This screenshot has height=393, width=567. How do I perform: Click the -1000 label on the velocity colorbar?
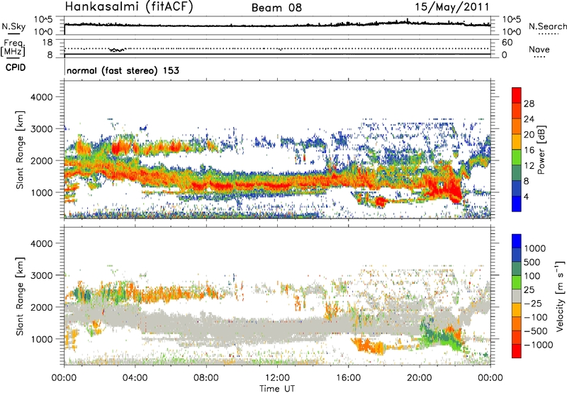tap(539, 345)
